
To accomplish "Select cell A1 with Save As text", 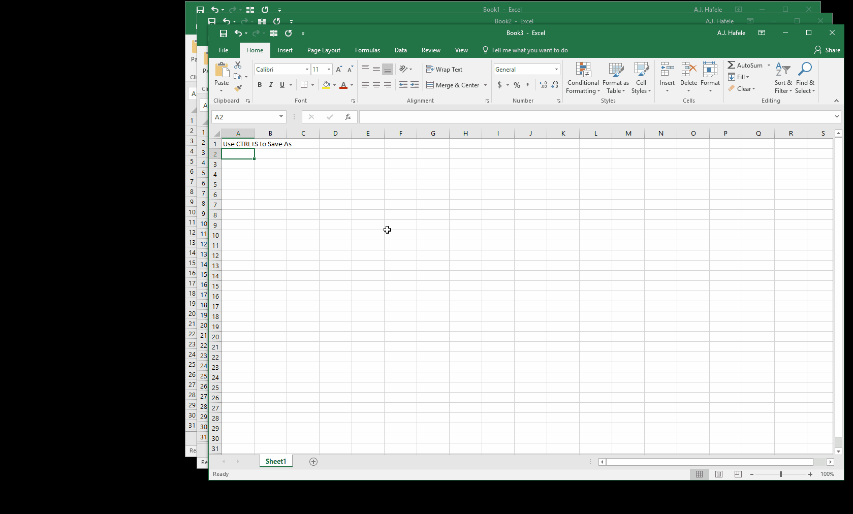I will coord(238,144).
